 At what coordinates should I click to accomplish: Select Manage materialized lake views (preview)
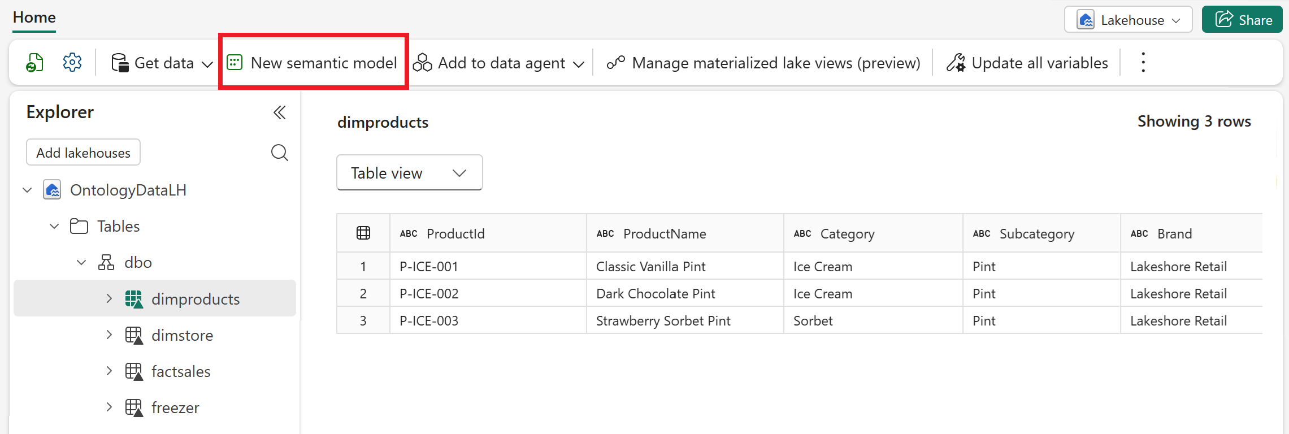(x=763, y=63)
